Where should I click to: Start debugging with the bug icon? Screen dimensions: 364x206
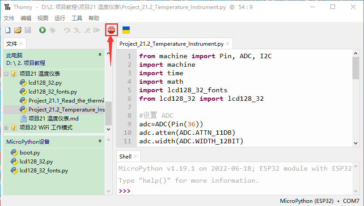click(x=52, y=30)
